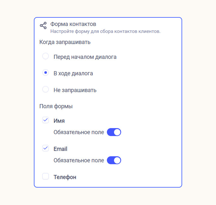Click the Настройте форму description text
The image size is (216, 205).
105,31
